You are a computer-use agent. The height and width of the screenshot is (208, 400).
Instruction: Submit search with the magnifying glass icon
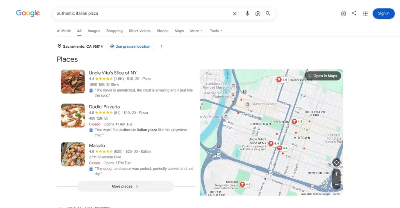(x=268, y=14)
